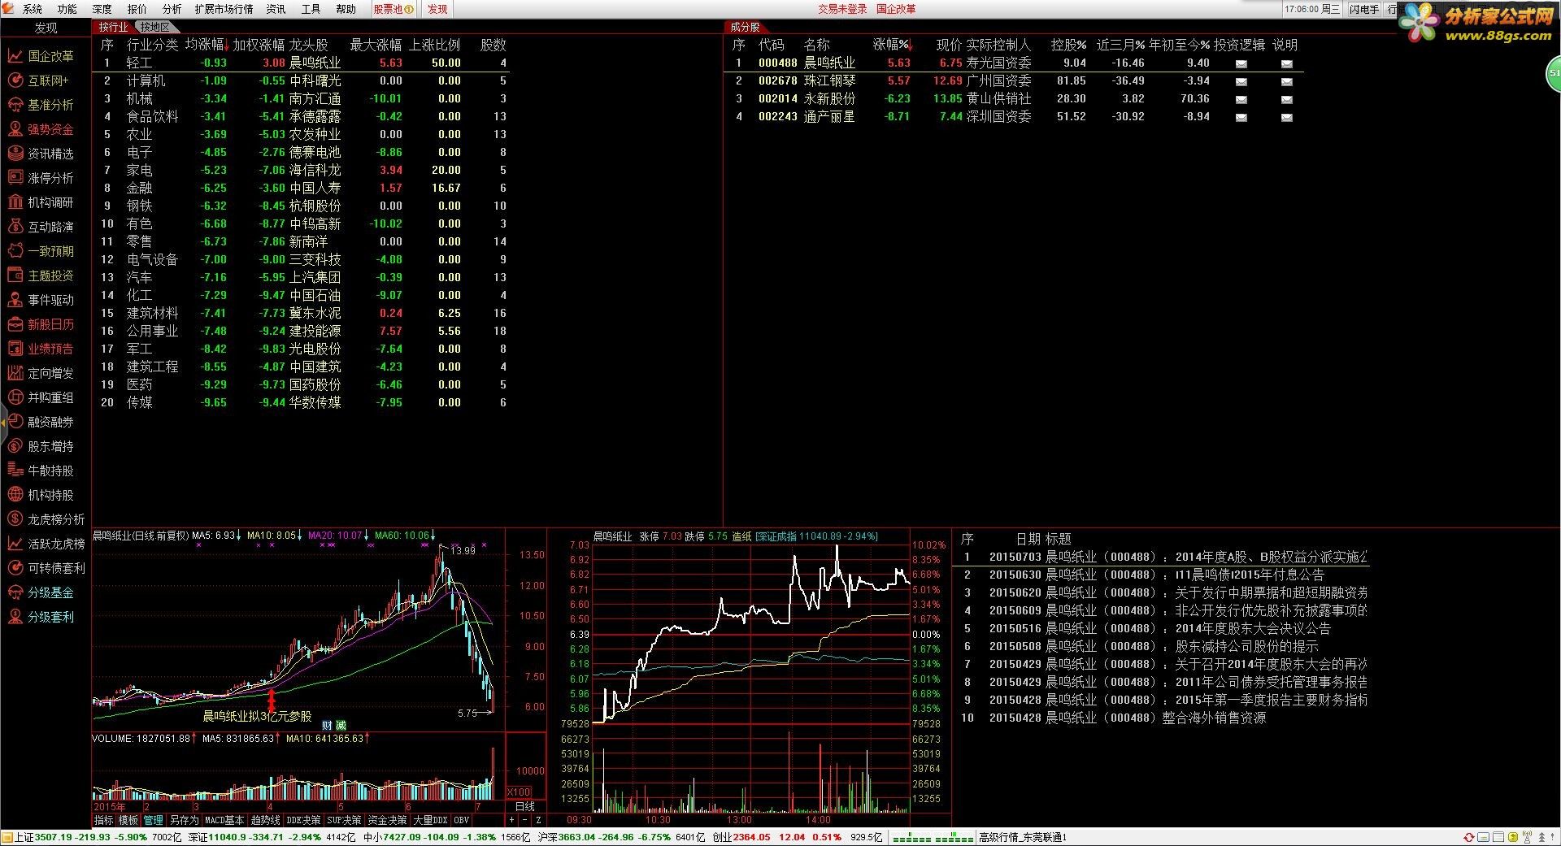The image size is (1561, 846).
Task: Open 融资融券 sidebar item
Action: (x=41, y=422)
